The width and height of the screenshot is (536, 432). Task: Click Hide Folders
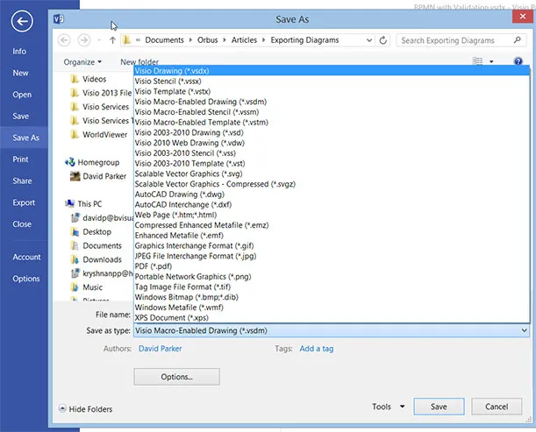coord(90,408)
